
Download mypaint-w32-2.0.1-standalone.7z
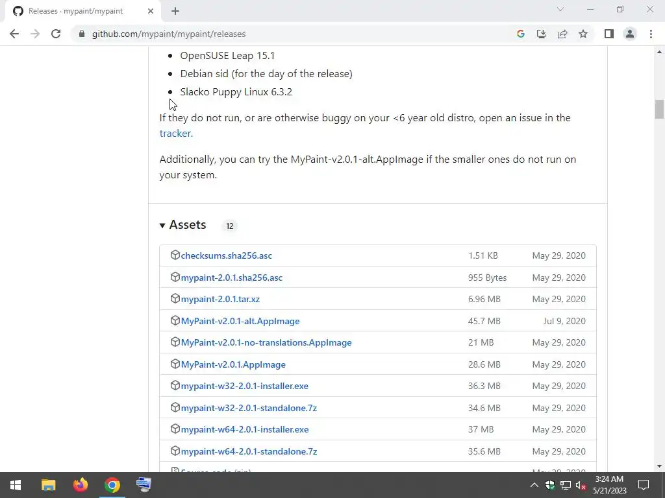tap(249, 409)
